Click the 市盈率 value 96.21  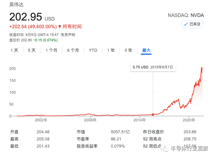(x=116, y=139)
